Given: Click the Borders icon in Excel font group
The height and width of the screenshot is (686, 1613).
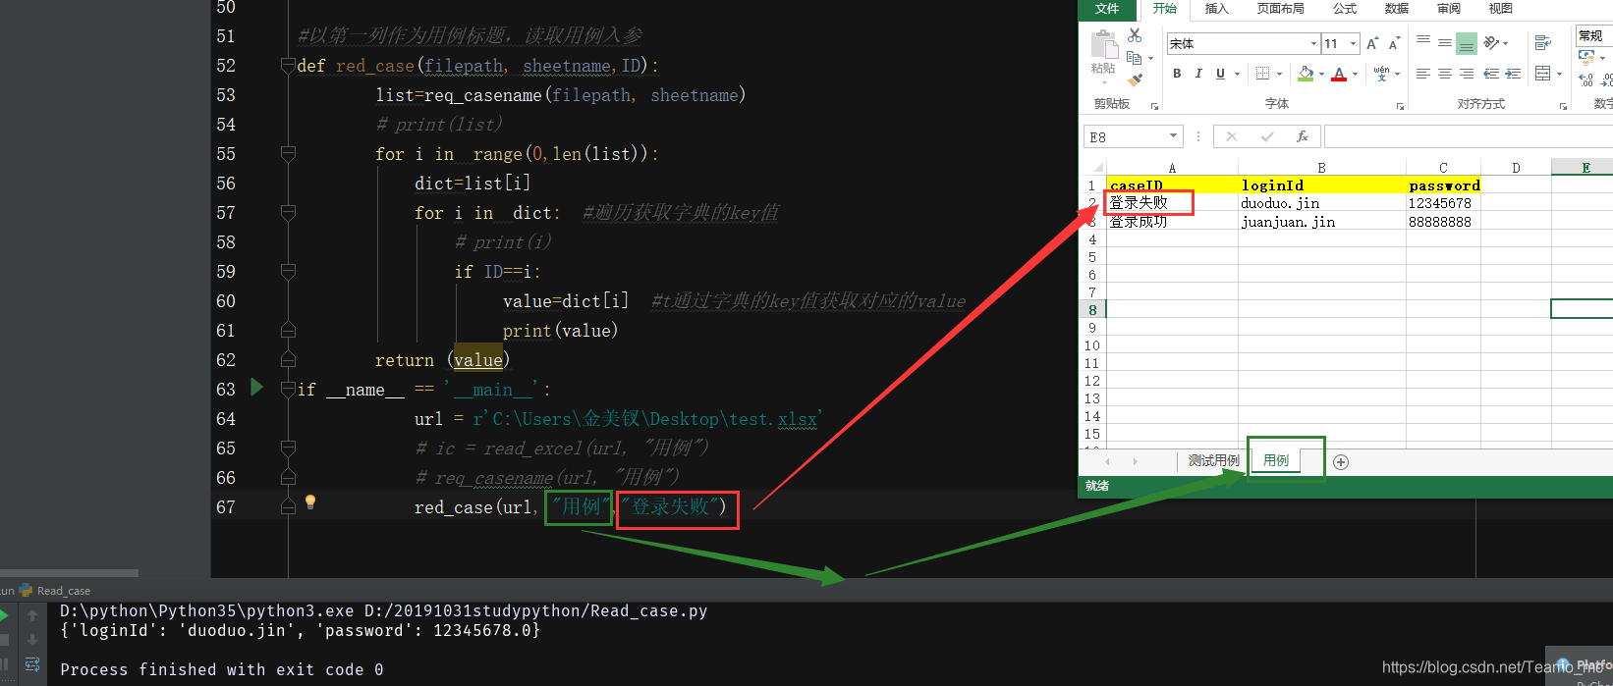Looking at the screenshot, I should pos(1263,74).
